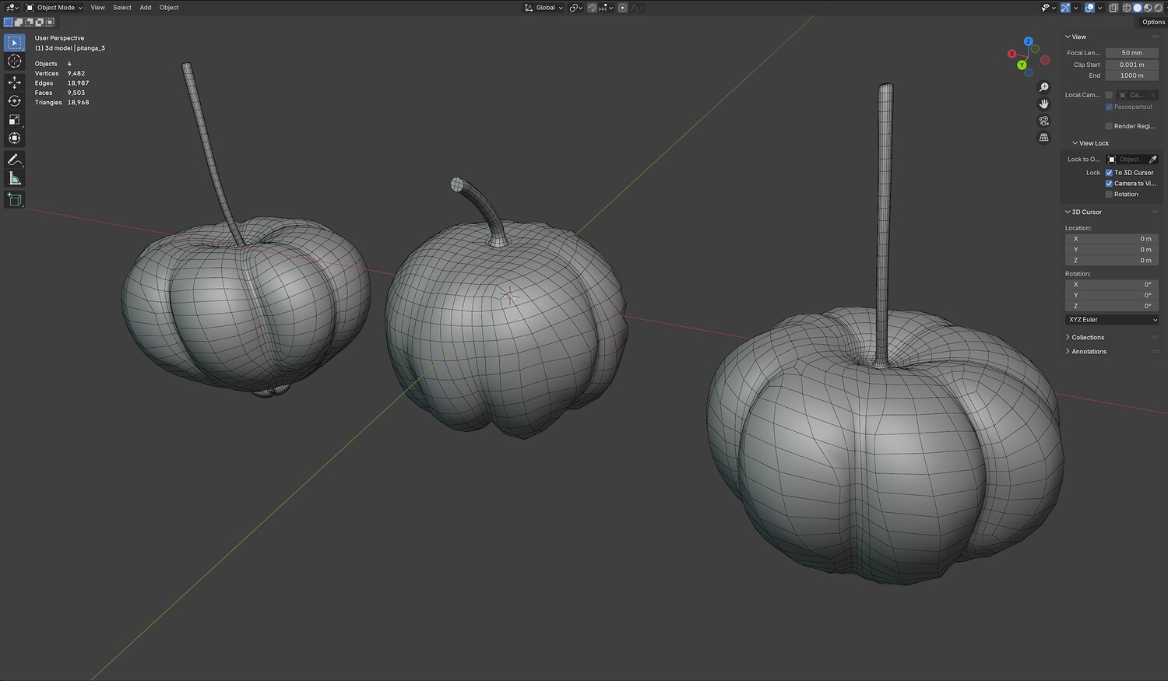Click the Focal Length 50 mm field
This screenshot has width=1168, height=681.
pos(1131,53)
